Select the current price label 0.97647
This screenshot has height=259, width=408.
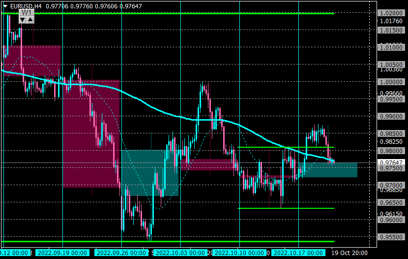(x=391, y=162)
